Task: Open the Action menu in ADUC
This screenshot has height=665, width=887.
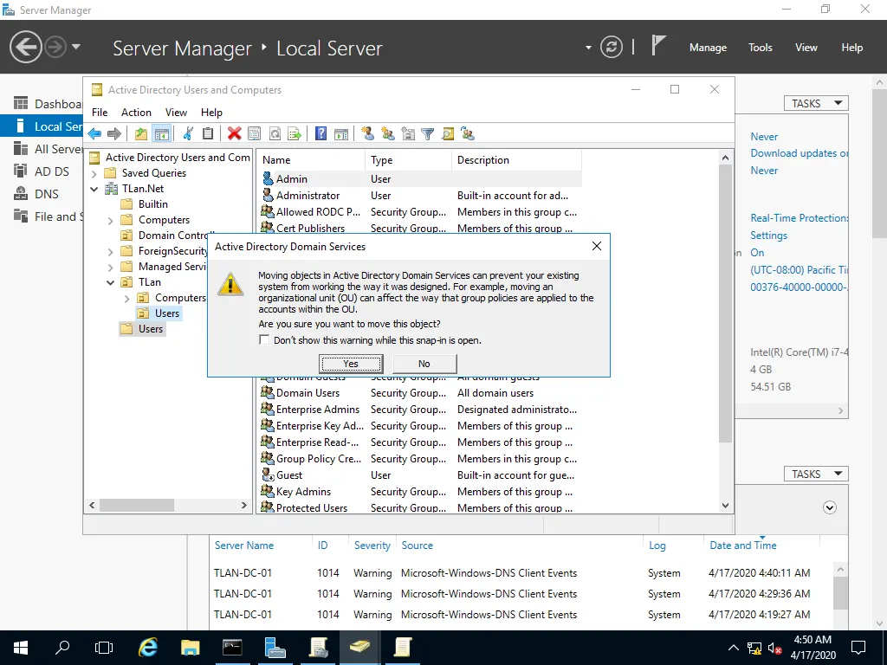Action: (x=136, y=112)
